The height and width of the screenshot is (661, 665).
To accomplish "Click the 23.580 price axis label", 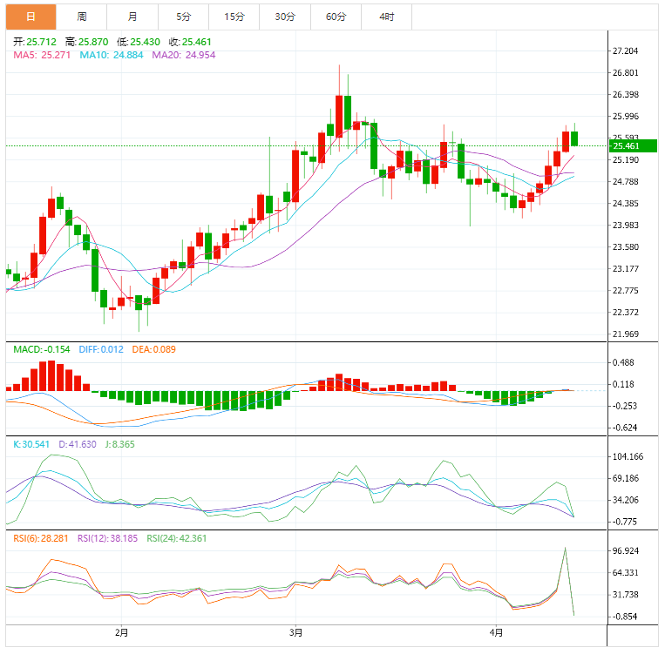I will click(x=626, y=247).
